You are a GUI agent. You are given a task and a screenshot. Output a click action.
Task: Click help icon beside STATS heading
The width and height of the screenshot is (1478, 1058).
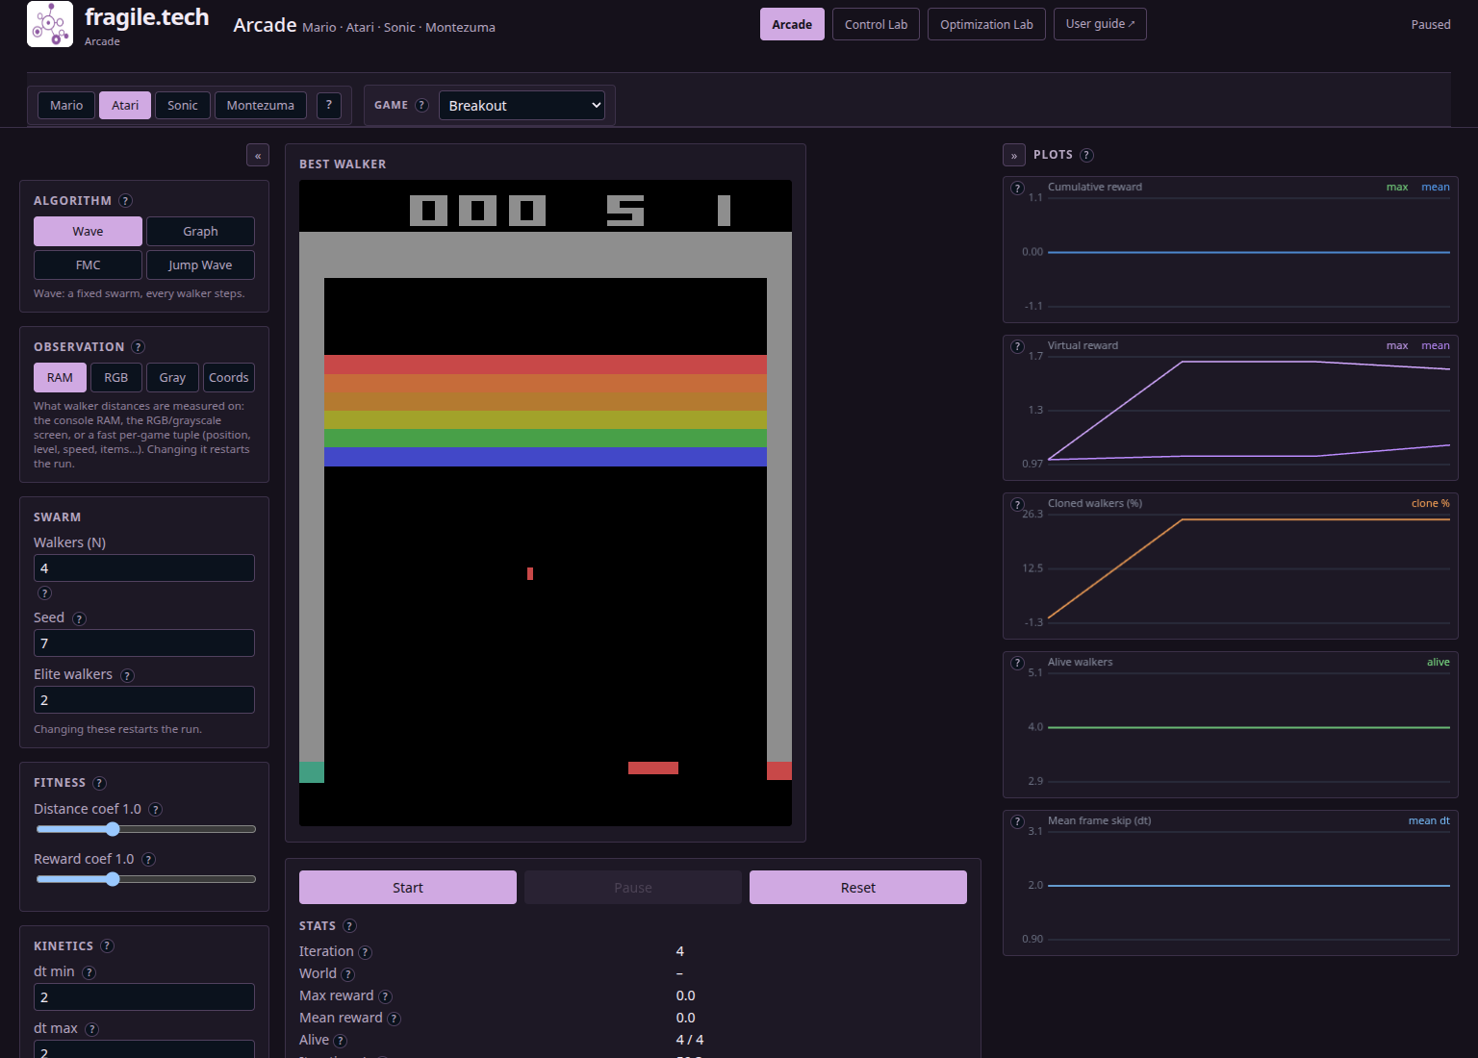click(349, 925)
